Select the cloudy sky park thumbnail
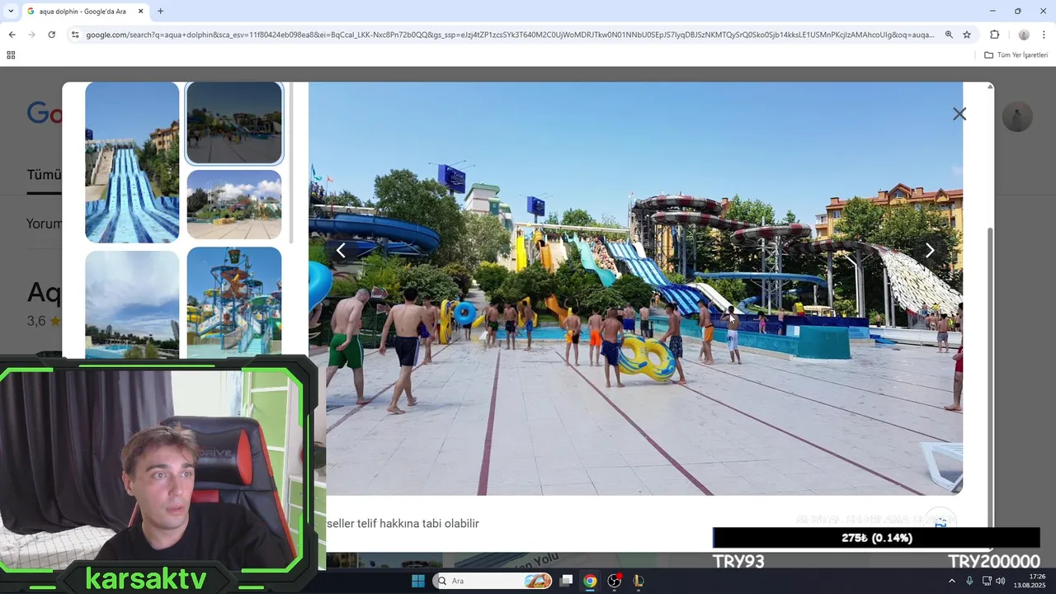The height and width of the screenshot is (594, 1056). tap(234, 205)
